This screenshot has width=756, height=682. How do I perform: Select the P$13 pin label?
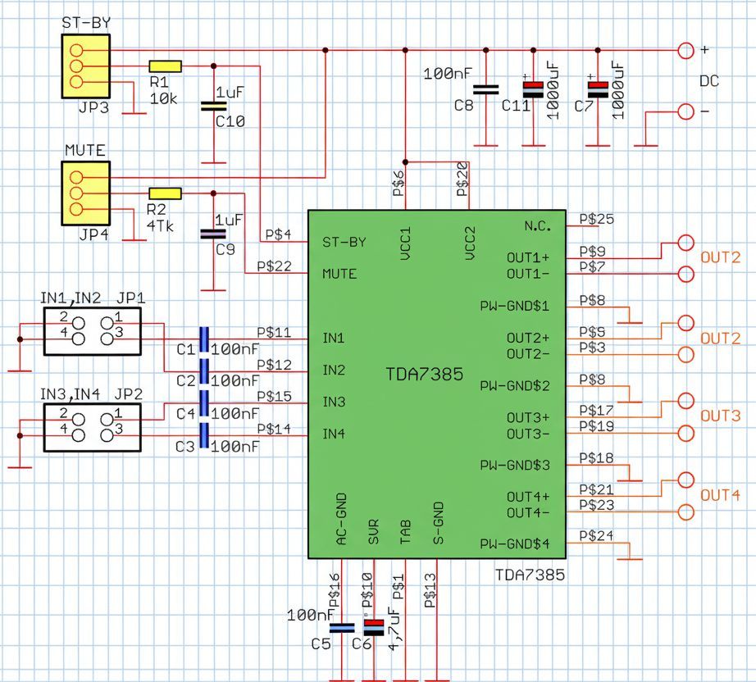[x=430, y=591]
